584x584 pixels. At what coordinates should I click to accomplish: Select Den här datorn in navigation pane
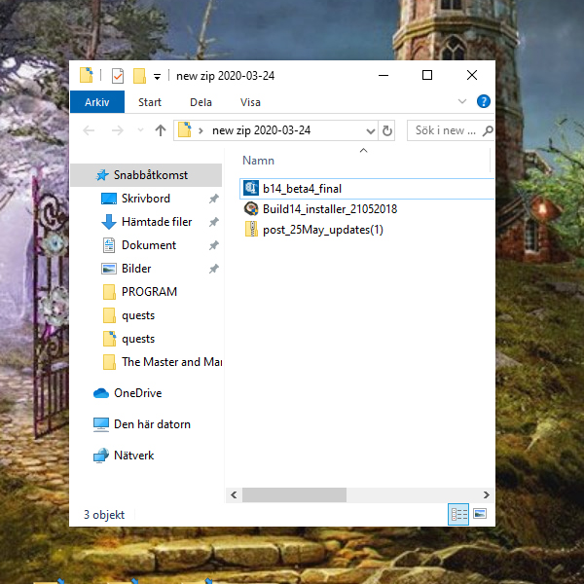point(152,424)
